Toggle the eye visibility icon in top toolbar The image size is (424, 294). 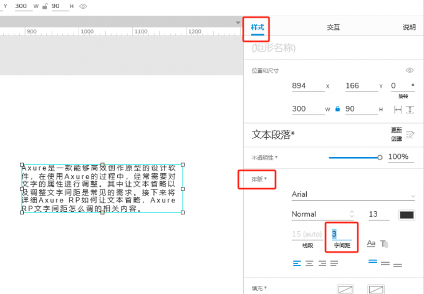click(83, 6)
